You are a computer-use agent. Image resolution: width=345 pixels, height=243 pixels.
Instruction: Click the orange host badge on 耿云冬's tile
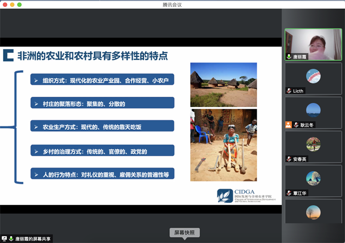pos(288,125)
